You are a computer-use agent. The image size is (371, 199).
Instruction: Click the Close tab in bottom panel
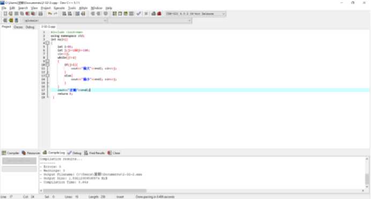click(114, 153)
